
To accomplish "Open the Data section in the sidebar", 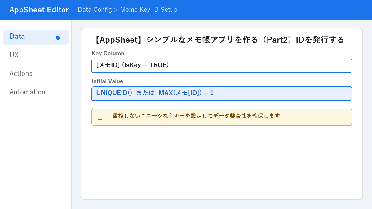I will click(36, 37).
